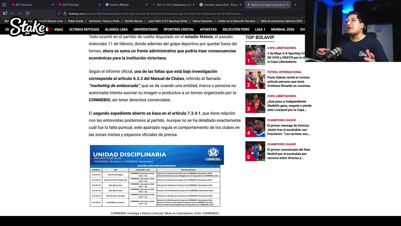This screenshot has height=226, width=401.
Task: Open ¿Qué pasa si Independiente Medellín headline
Action: (289, 106)
